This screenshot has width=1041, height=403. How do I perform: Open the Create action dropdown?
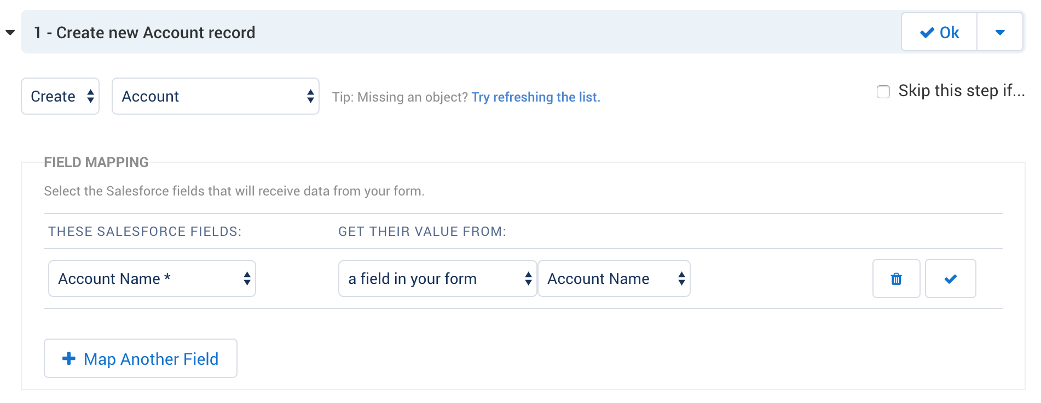(60, 96)
